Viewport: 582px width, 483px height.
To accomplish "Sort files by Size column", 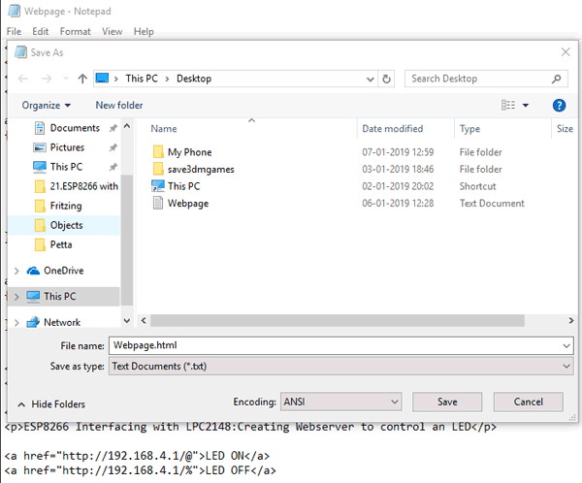I will [565, 129].
